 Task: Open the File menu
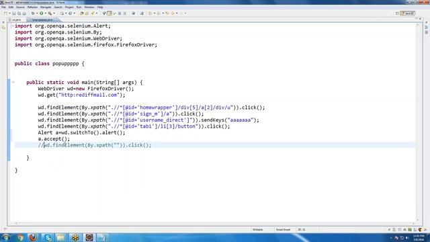coord(3,7)
